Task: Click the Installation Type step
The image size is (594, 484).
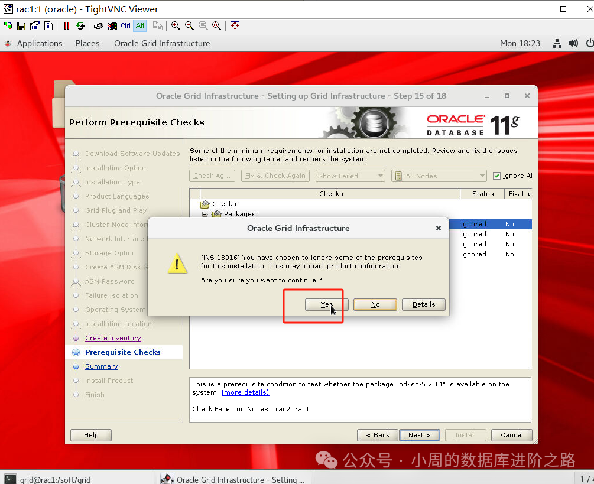Action: (112, 182)
